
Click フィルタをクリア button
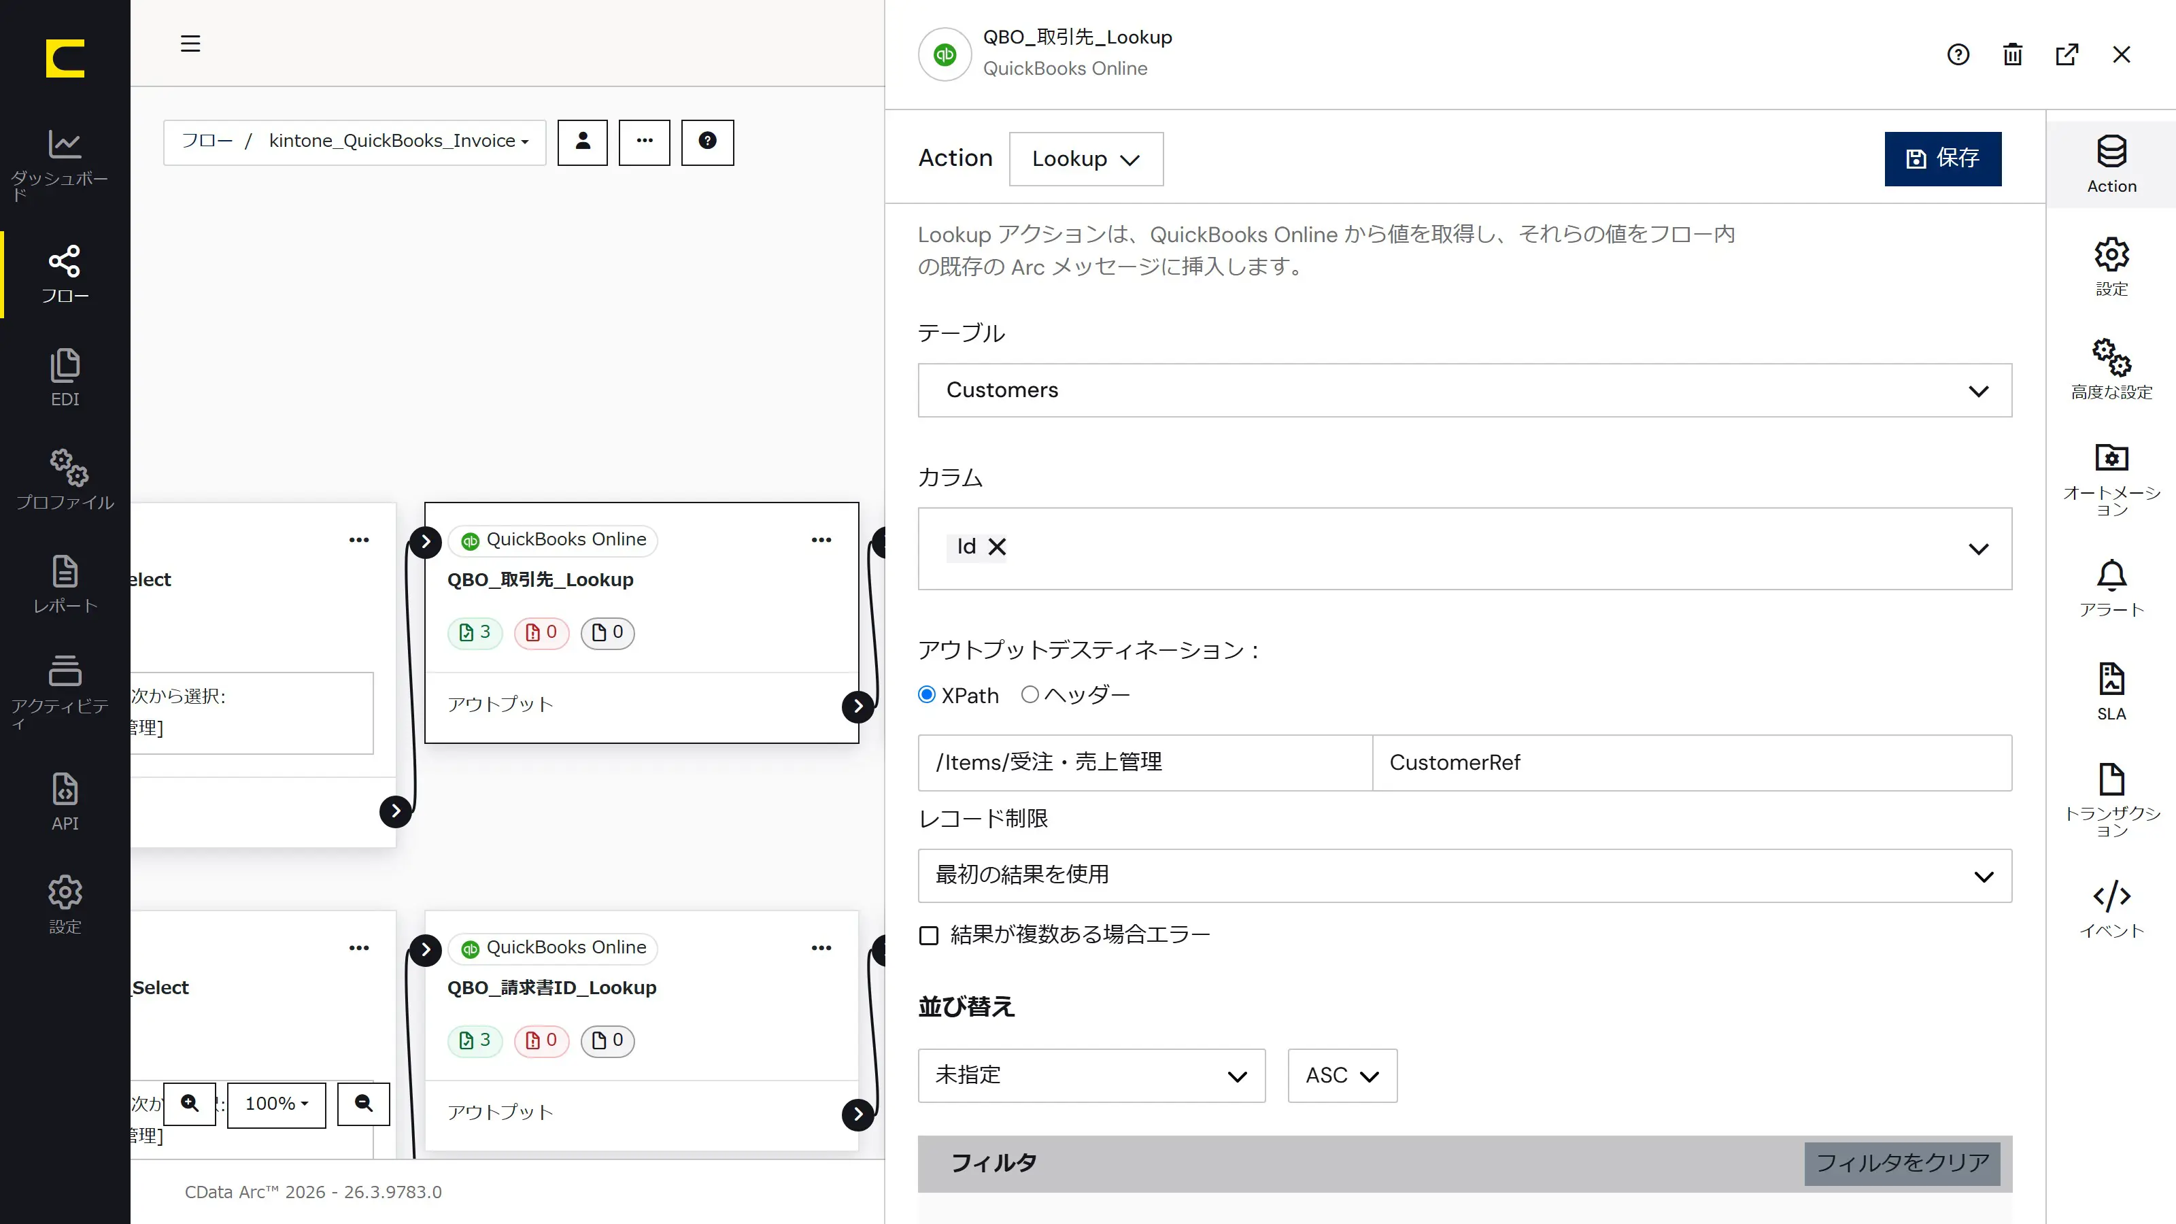point(1903,1163)
